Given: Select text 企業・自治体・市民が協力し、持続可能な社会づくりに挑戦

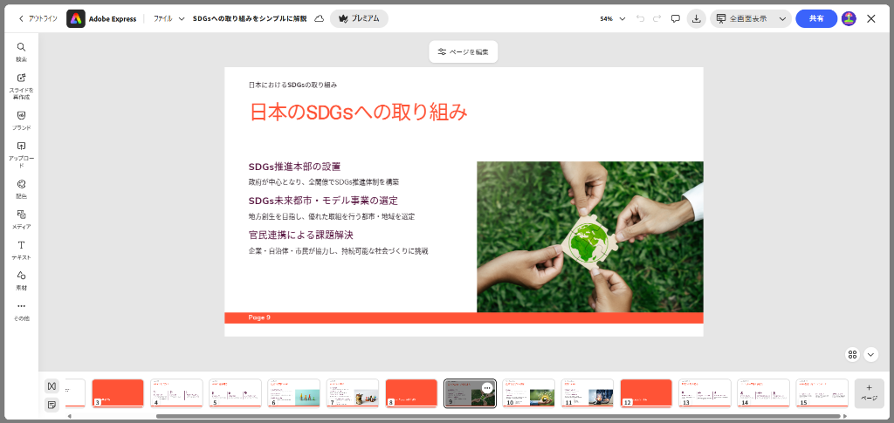Looking at the screenshot, I should point(338,250).
